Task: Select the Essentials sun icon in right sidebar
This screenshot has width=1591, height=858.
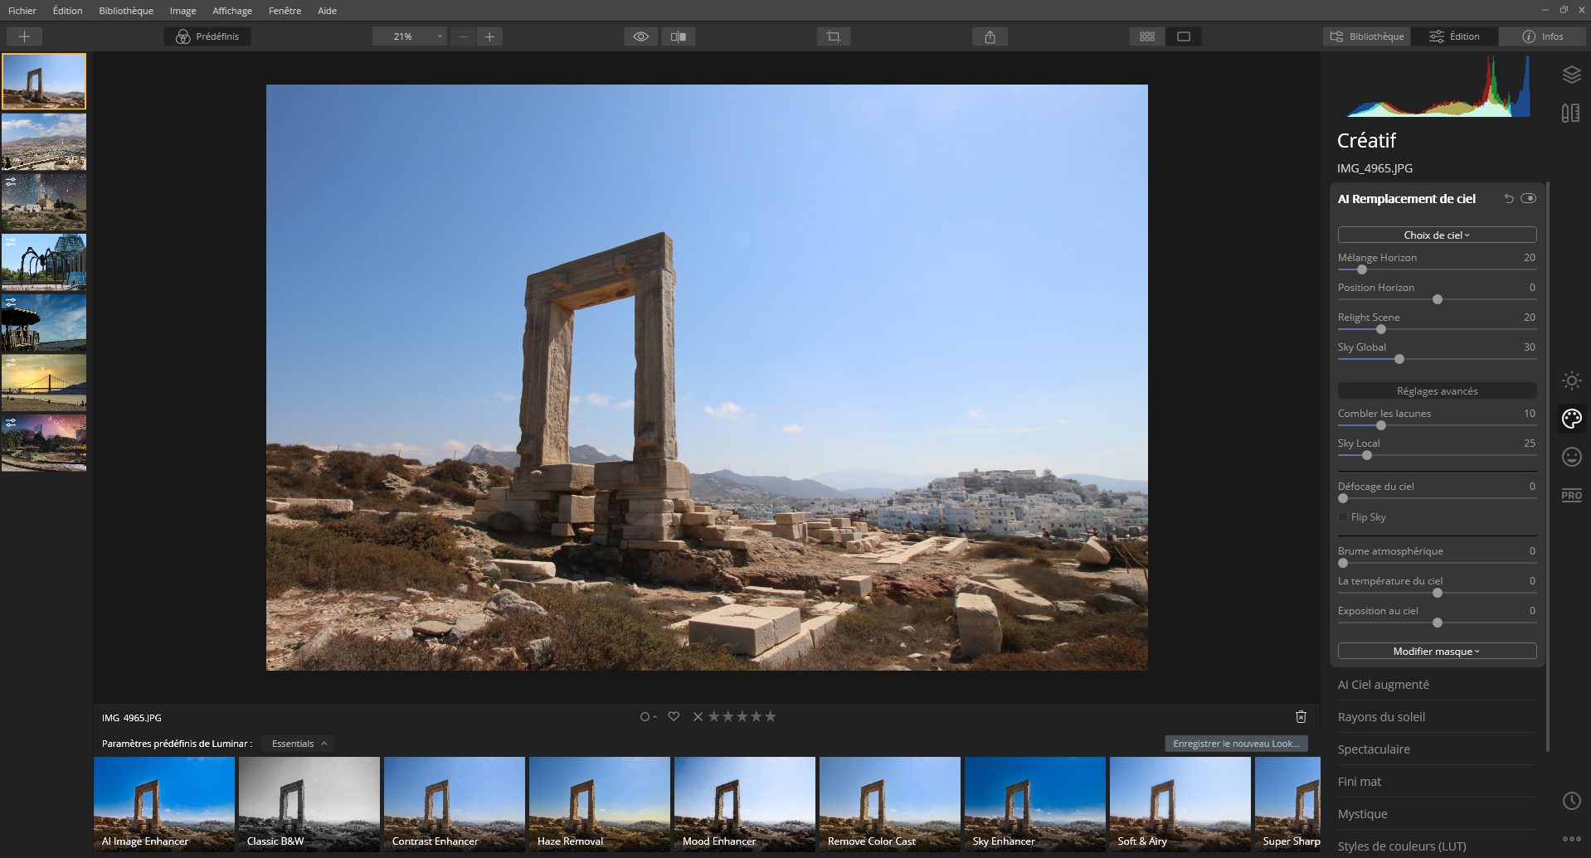Action: [x=1570, y=381]
